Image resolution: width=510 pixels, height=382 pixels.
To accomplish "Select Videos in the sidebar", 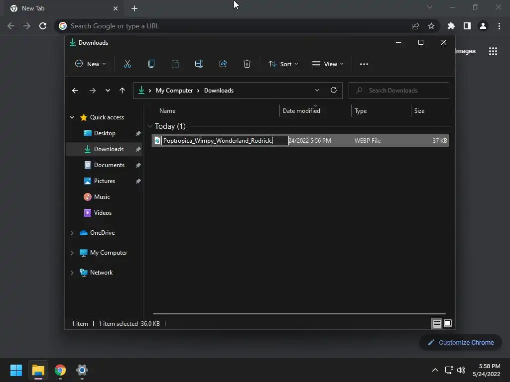I will coord(103,213).
